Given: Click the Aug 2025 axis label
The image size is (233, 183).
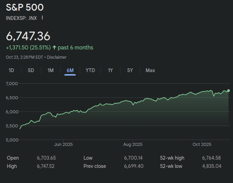Looking at the screenshot, I should [133, 145].
